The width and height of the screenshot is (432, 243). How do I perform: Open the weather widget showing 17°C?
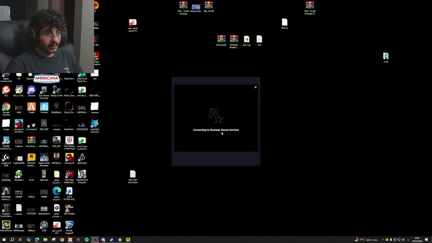click(x=366, y=240)
